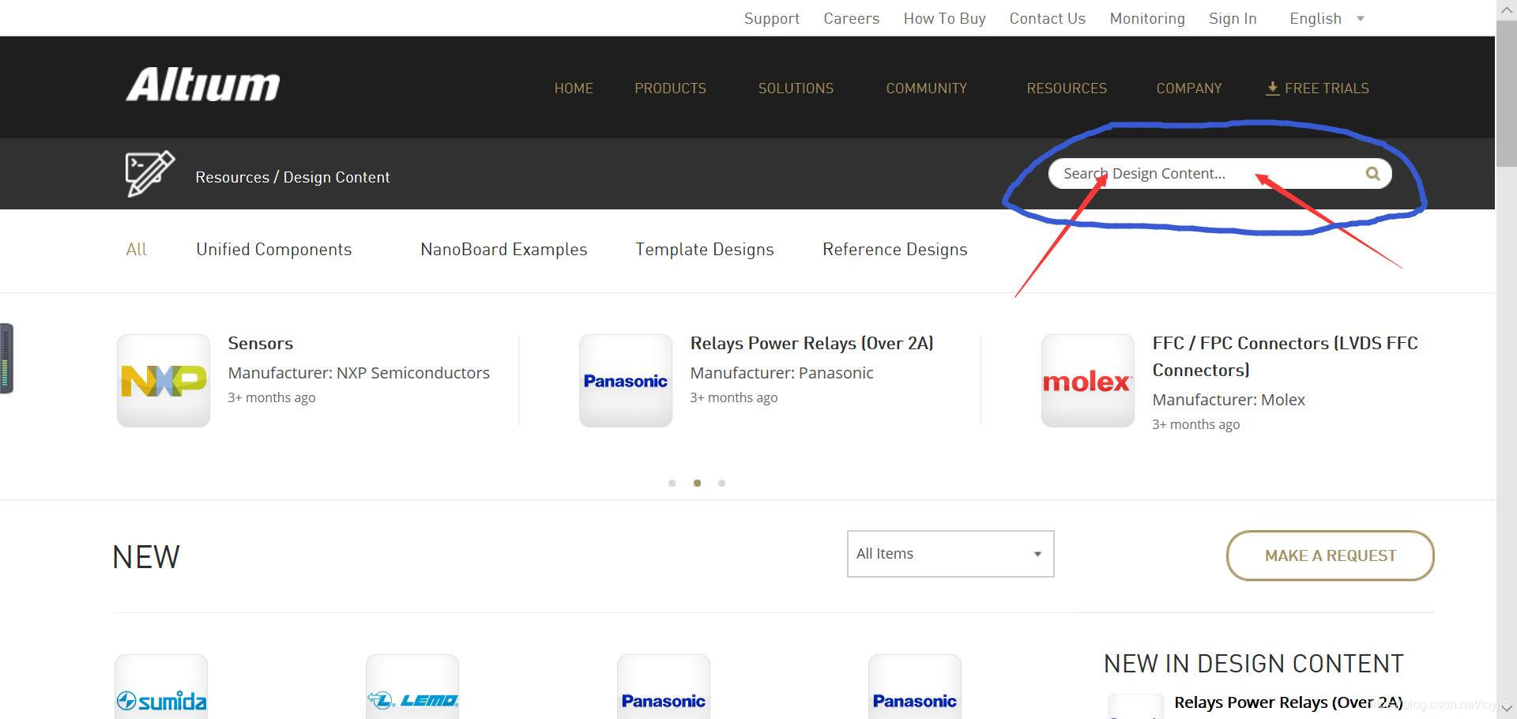Open the Contact Us link
Screen dimensions: 1517x719
click(1047, 18)
